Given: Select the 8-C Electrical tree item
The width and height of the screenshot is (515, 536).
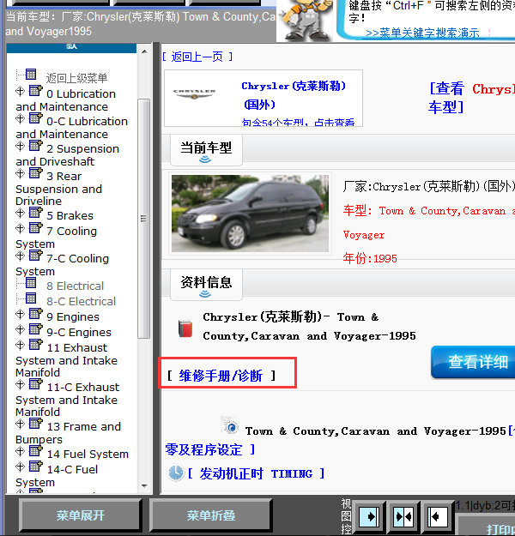Looking at the screenshot, I should [81, 301].
